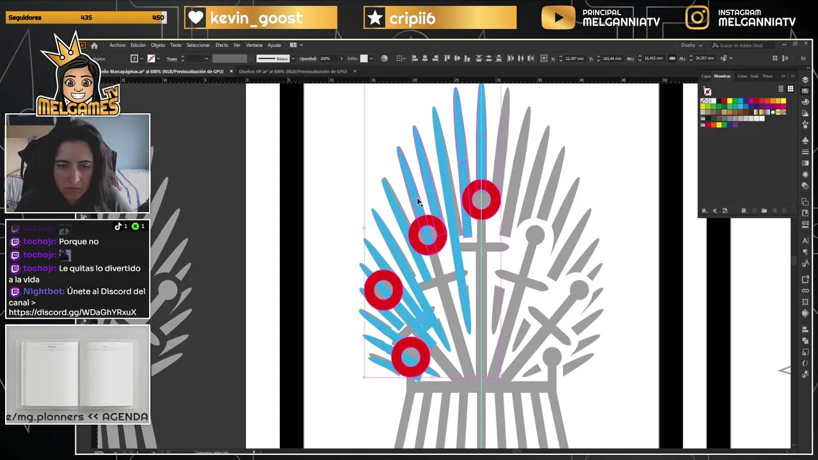Screen dimensions: 818x460
Task: Expand the Stroke color dropdown arrow
Action: pyautogui.click(x=158, y=59)
